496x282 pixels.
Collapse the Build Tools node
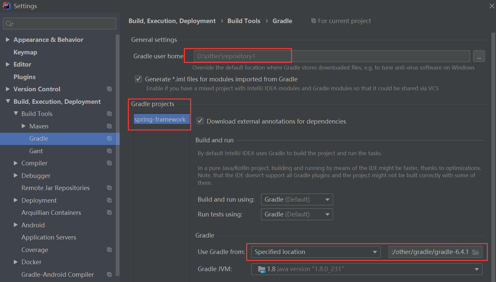[x=16, y=114]
